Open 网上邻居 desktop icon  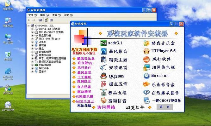click(x=8, y=39)
